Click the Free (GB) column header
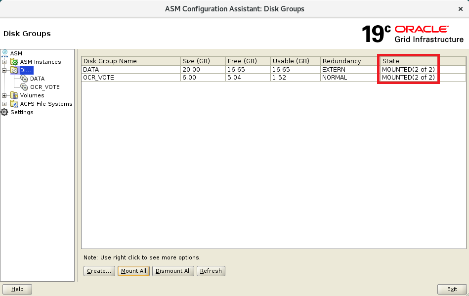 [248, 61]
